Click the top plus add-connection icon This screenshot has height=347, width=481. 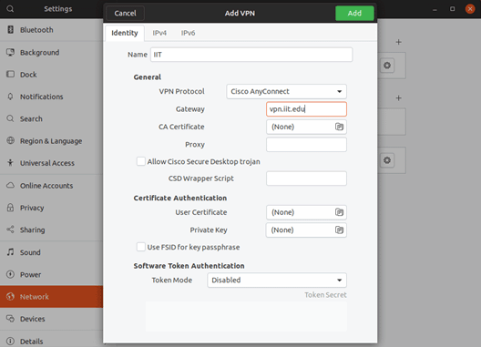click(x=398, y=42)
